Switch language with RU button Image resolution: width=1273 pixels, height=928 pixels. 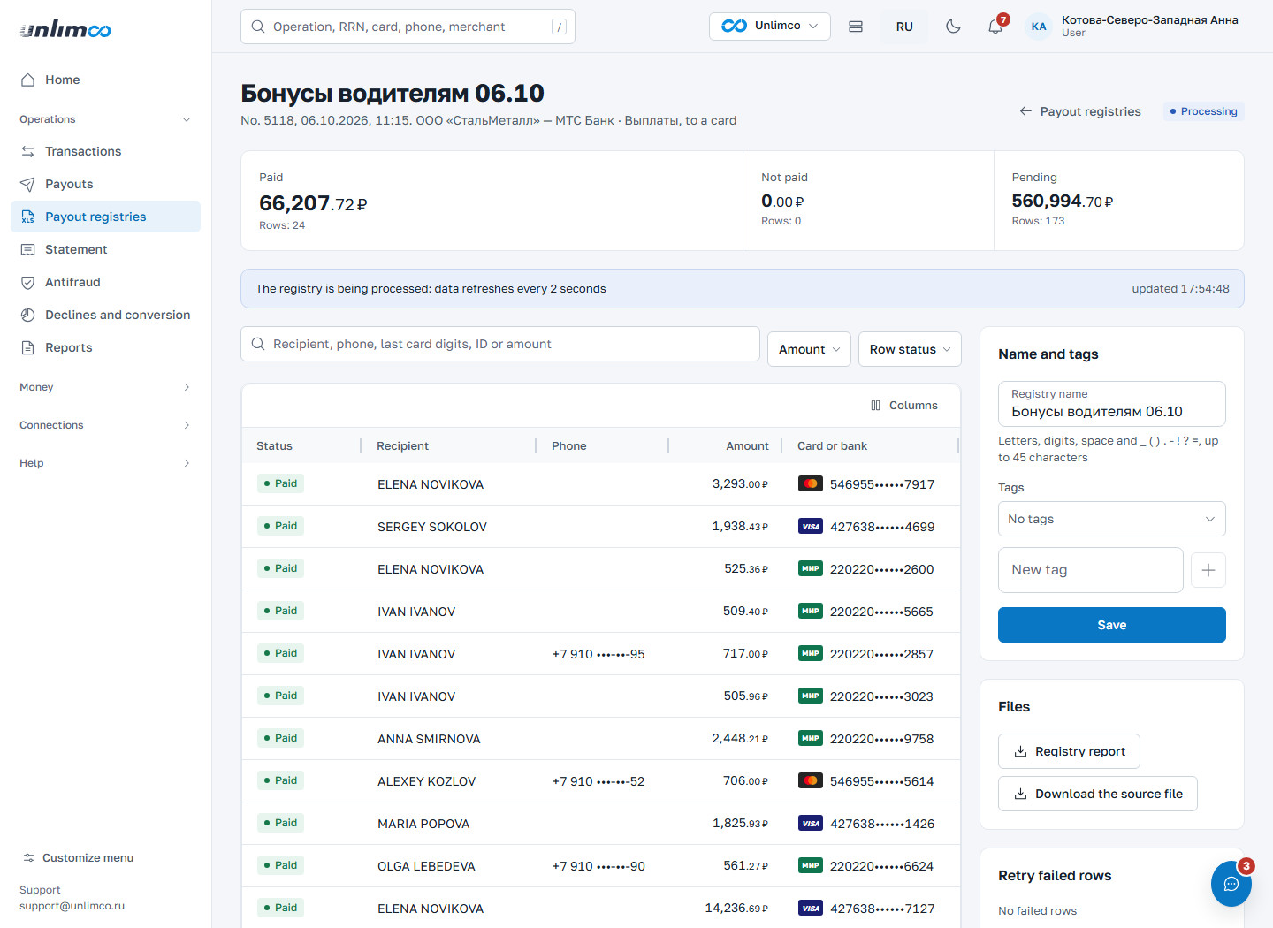904,27
